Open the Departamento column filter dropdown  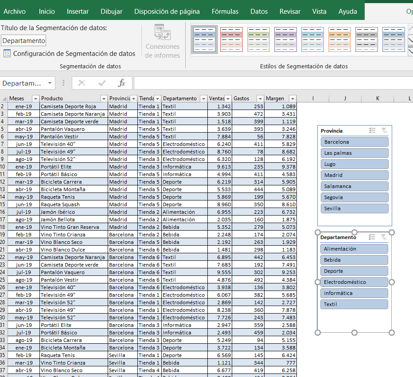[x=203, y=98]
